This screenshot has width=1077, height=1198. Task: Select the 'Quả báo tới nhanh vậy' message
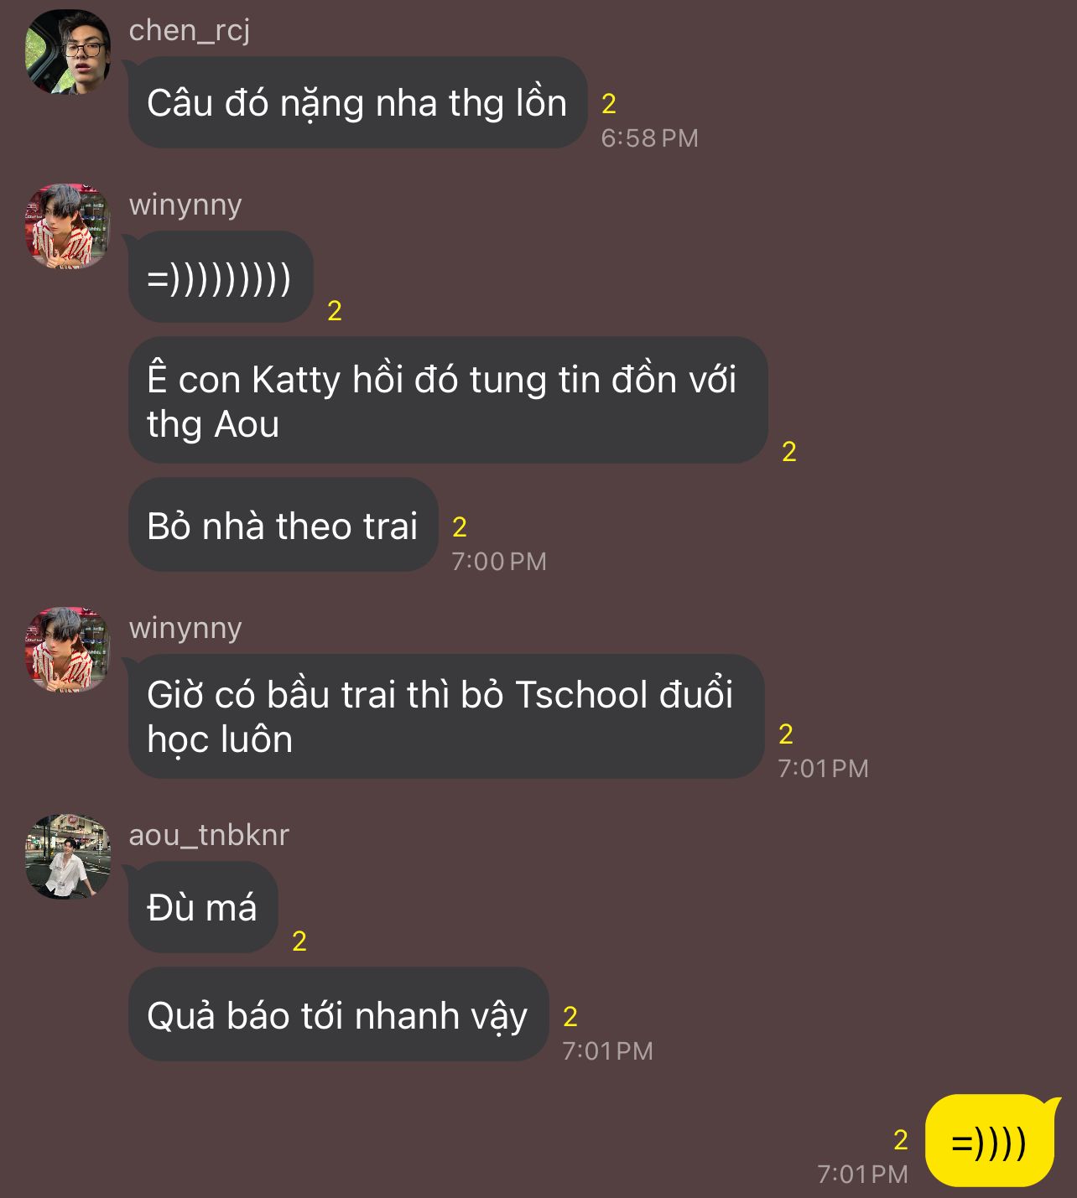click(x=338, y=1015)
